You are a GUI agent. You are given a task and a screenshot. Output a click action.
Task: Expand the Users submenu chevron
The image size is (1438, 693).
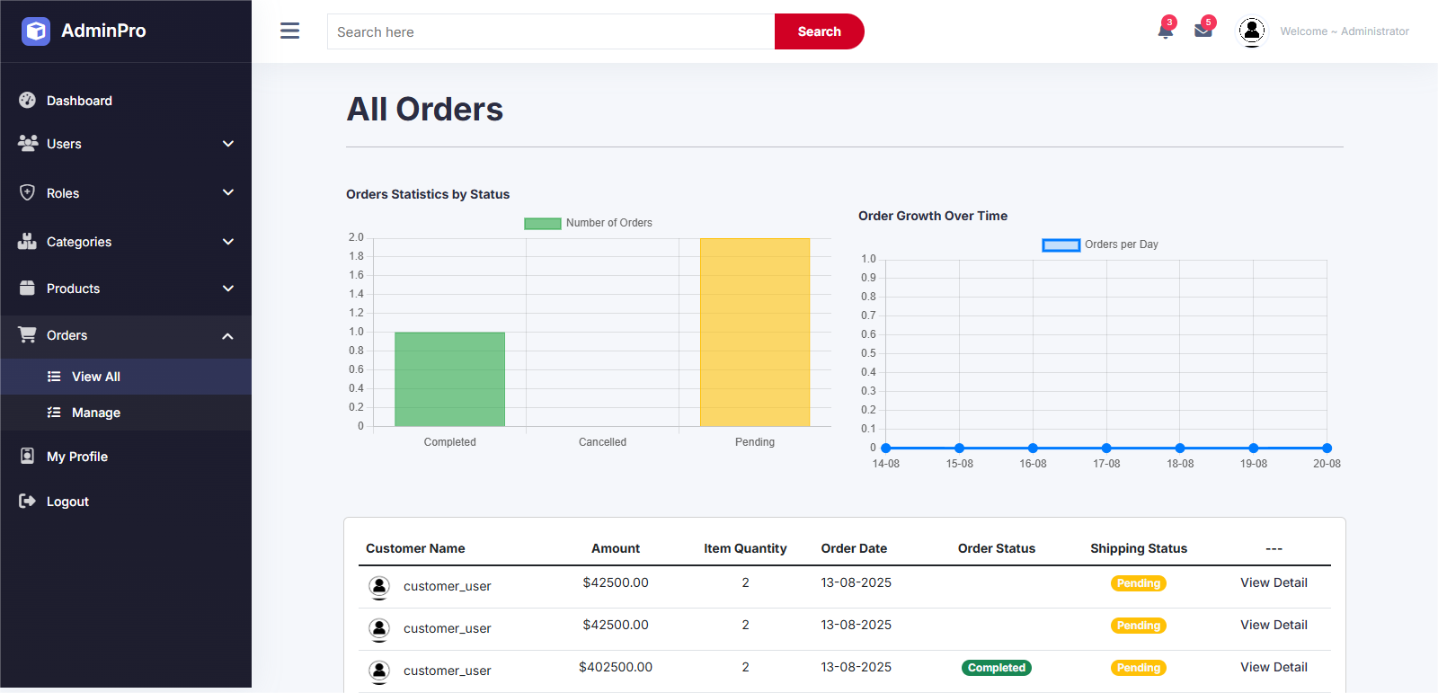[x=228, y=144]
